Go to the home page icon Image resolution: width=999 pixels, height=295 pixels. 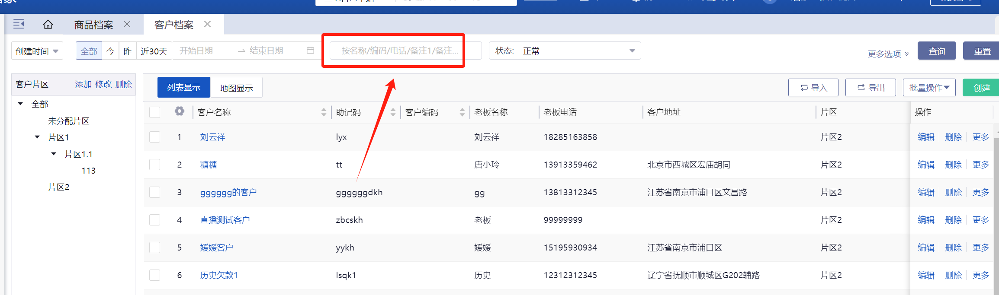(x=48, y=25)
